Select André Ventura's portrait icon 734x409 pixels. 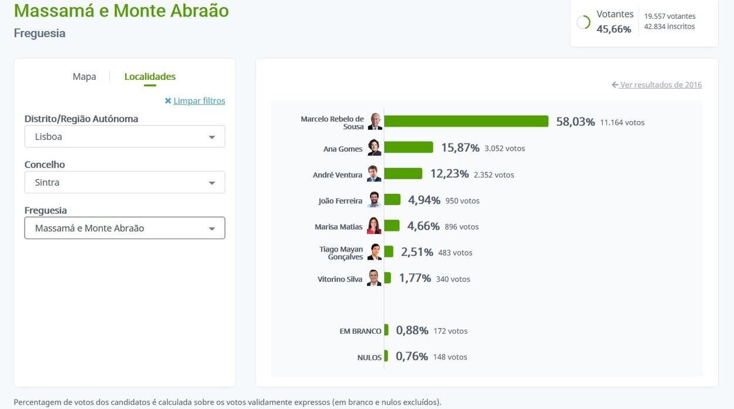[x=374, y=174]
